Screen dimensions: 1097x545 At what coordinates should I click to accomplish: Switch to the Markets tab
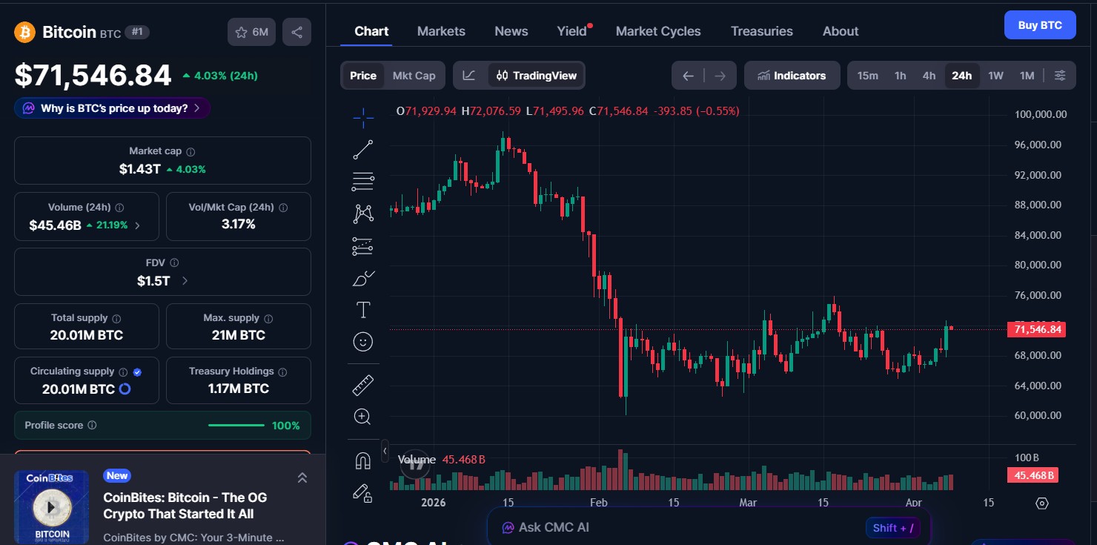click(441, 30)
